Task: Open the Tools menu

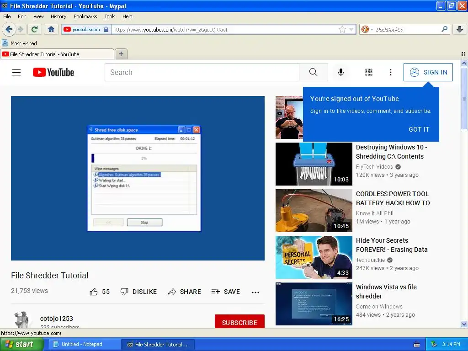Action: coord(110,16)
